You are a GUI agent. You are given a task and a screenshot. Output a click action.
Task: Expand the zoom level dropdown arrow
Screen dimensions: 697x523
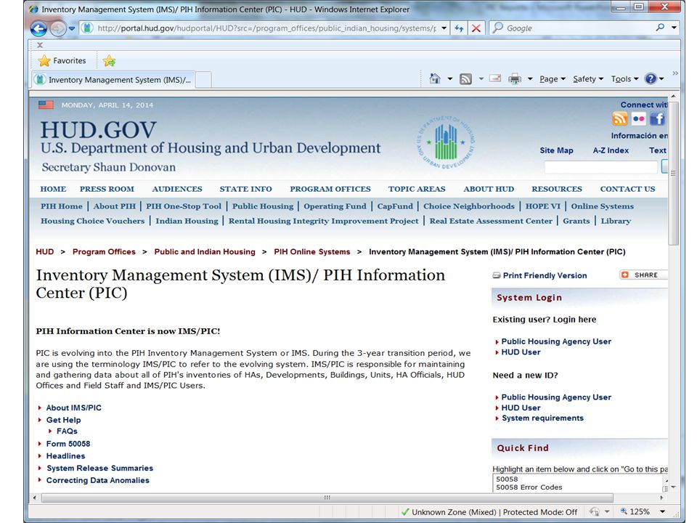662,512
